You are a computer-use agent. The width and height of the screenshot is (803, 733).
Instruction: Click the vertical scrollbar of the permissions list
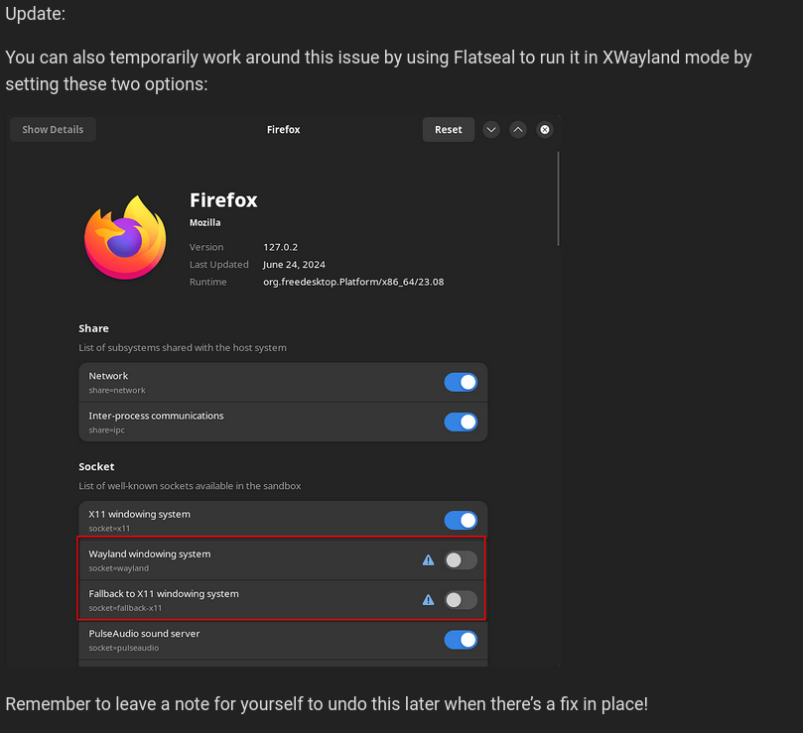pyautogui.click(x=558, y=198)
